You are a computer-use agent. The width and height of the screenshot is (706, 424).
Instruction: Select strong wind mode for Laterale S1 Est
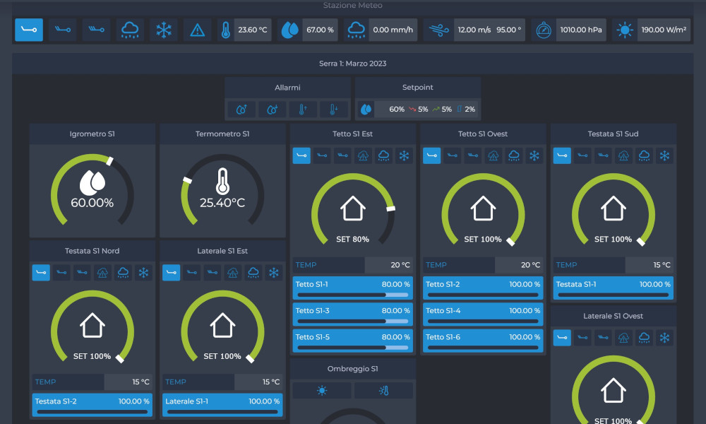click(x=212, y=273)
